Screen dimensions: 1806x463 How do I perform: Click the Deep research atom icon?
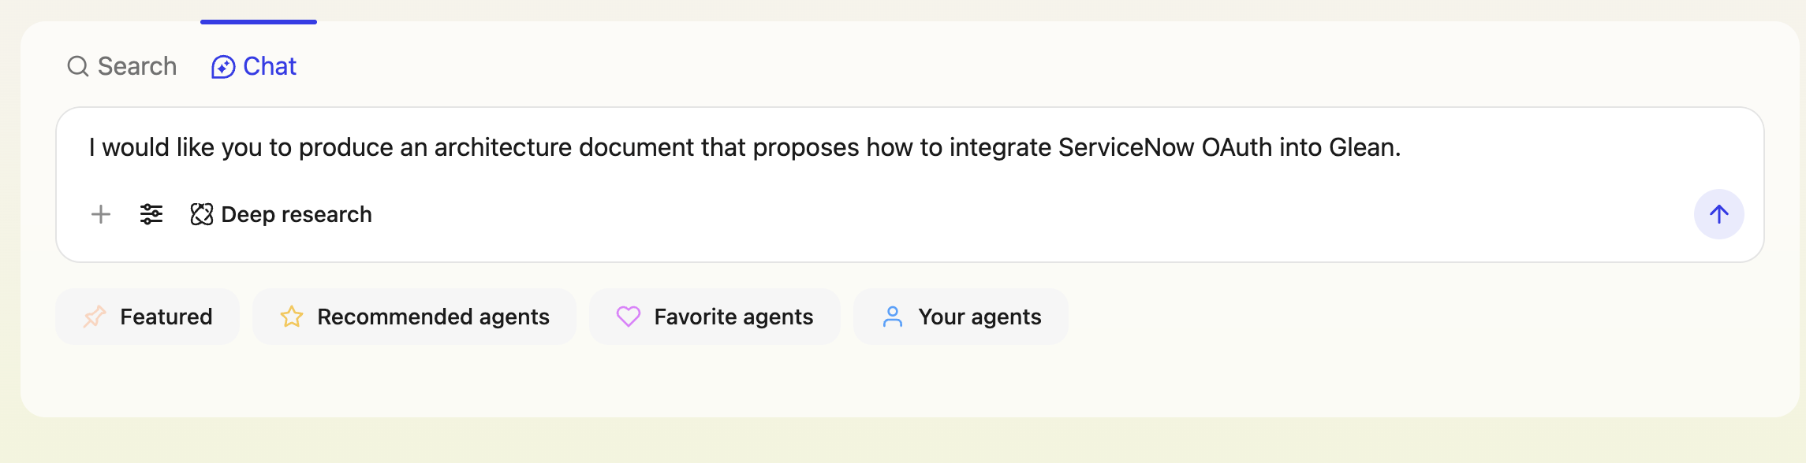[x=202, y=214]
